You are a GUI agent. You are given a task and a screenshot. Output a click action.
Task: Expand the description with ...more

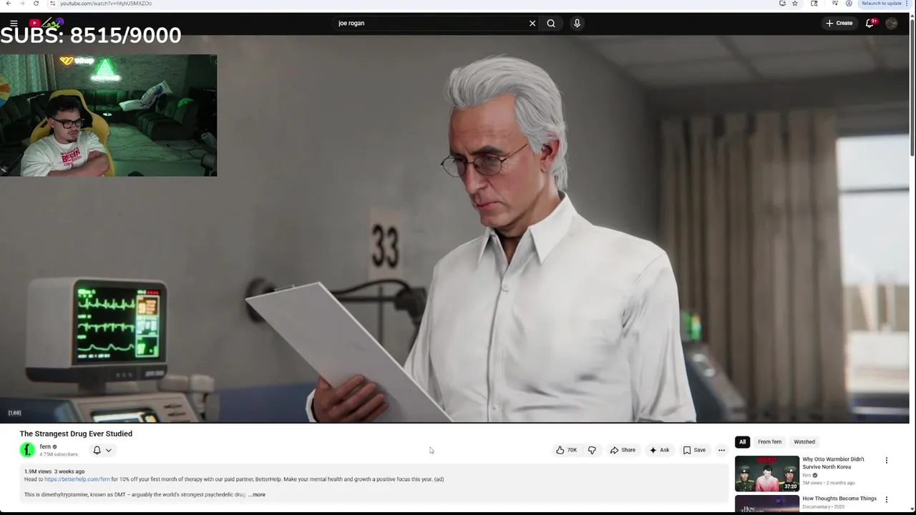coord(257,495)
